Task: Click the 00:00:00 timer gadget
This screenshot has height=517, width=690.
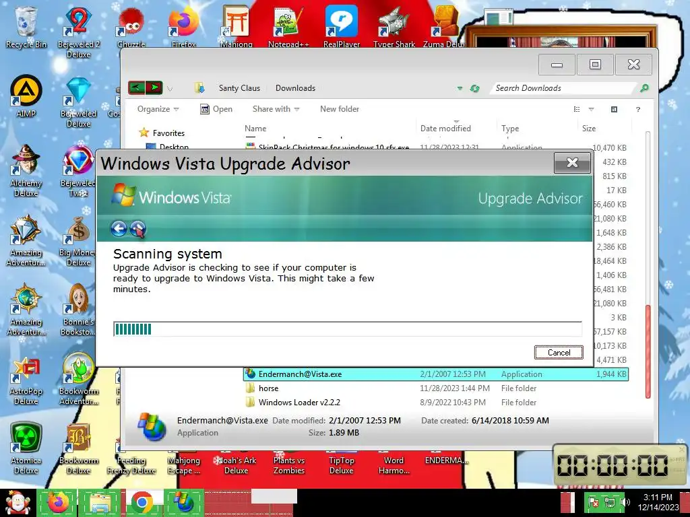Action: (x=620, y=465)
